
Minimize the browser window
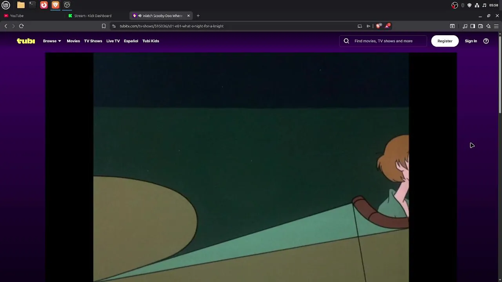pos(480,16)
